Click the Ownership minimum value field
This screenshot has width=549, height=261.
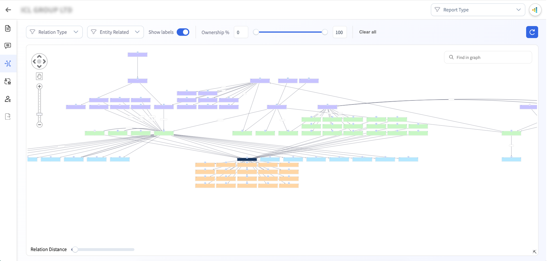241,32
